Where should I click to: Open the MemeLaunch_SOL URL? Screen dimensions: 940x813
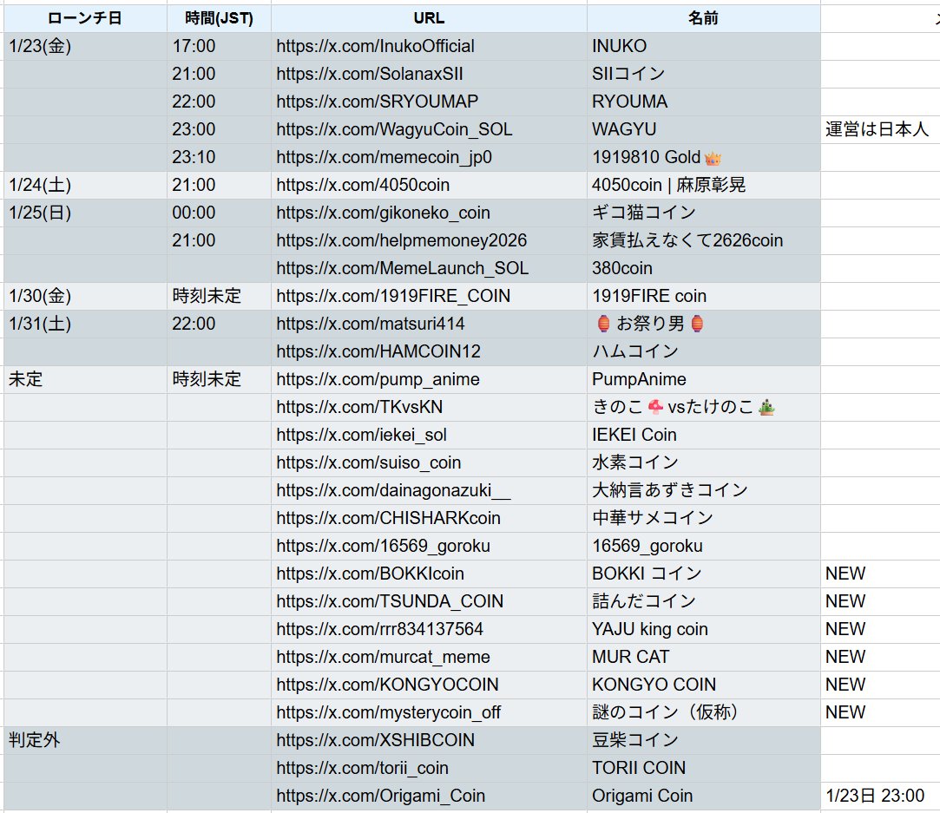(x=402, y=268)
